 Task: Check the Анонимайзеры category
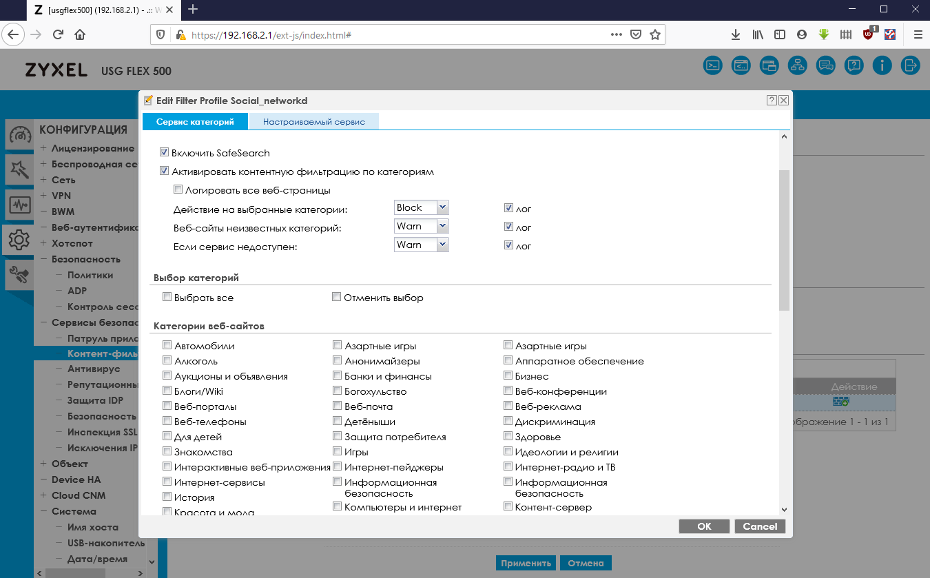(338, 360)
